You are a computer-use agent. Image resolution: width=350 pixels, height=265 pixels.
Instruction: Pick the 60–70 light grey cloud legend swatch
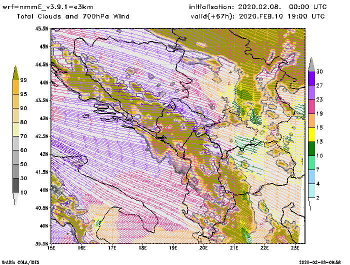pyautogui.click(x=16, y=143)
